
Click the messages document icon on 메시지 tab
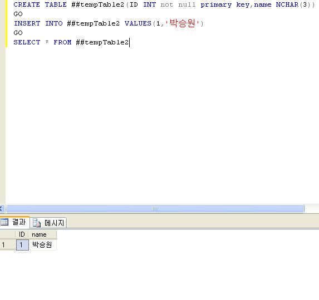coord(37,223)
